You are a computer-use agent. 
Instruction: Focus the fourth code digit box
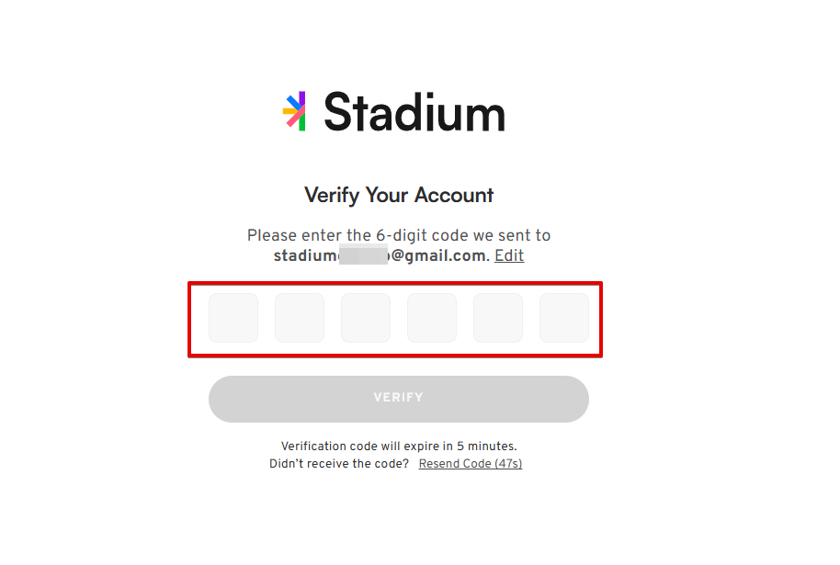tap(432, 318)
